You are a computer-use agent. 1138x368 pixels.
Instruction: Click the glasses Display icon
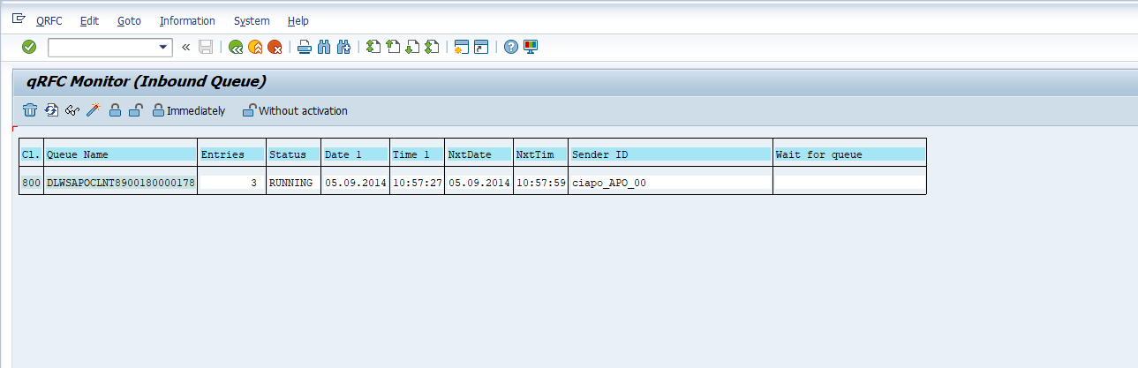coord(72,110)
